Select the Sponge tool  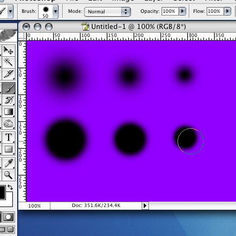point(8,124)
